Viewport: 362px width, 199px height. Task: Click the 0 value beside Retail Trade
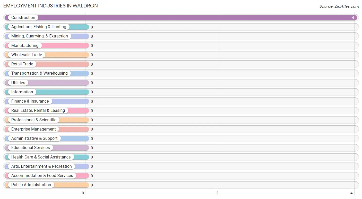click(92, 64)
